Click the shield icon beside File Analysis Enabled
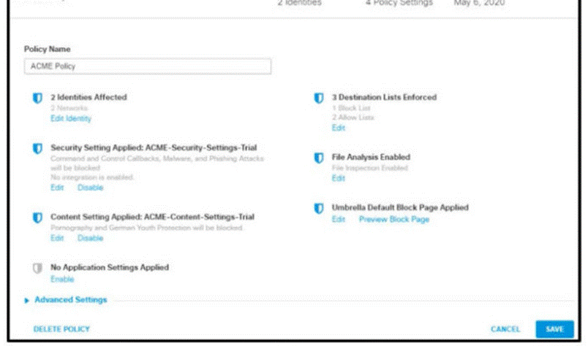The width and height of the screenshot is (588, 346). [318, 158]
